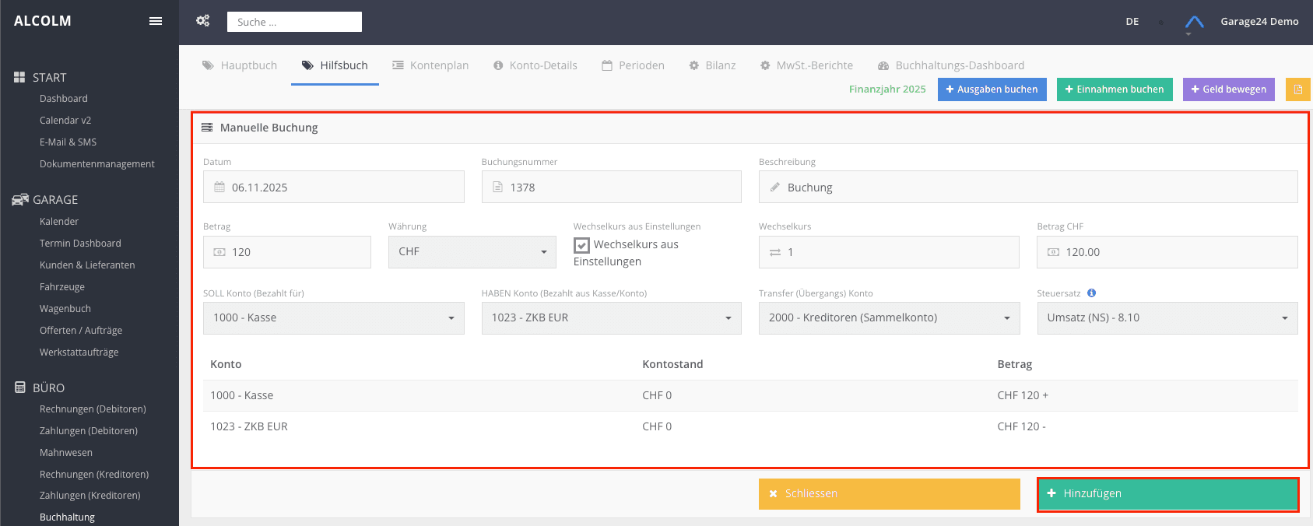
Task: Open the Perioden tab
Action: (634, 65)
